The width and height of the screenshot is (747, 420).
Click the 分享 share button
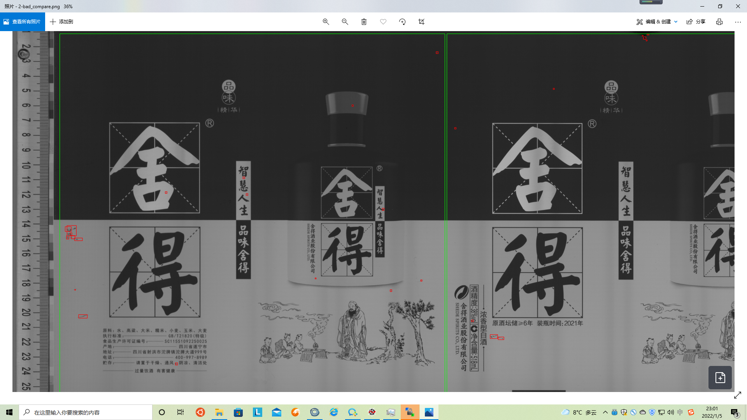click(696, 22)
